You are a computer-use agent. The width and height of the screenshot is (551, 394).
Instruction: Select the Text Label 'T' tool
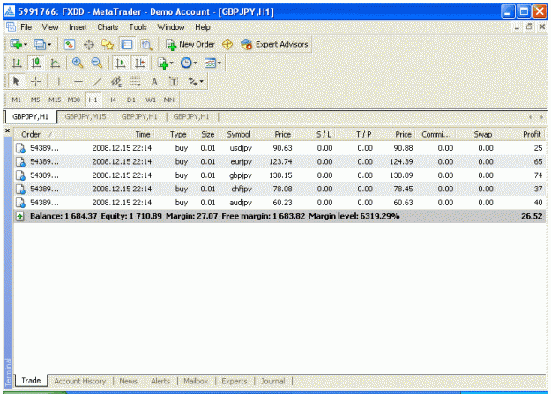tap(174, 82)
